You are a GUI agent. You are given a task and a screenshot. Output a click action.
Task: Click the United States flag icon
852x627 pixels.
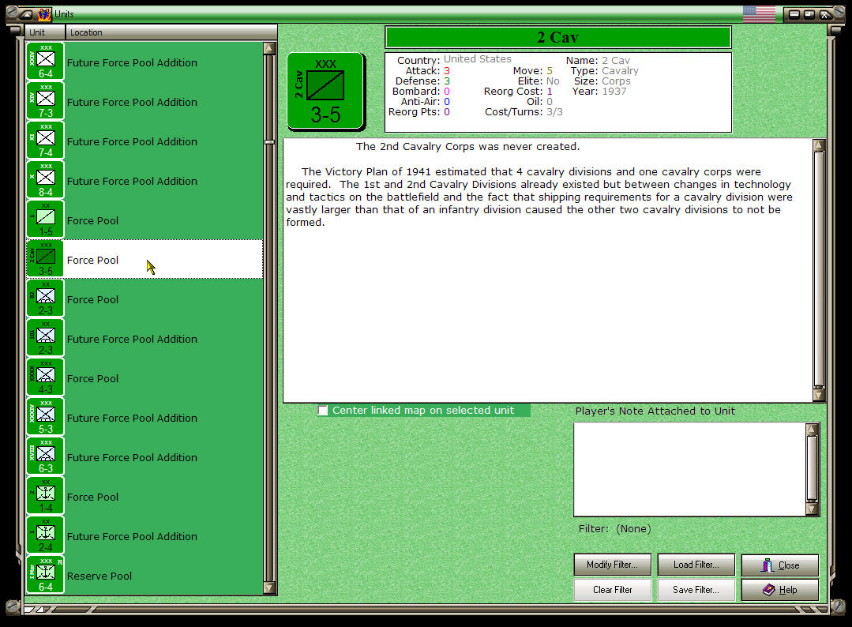tap(759, 14)
